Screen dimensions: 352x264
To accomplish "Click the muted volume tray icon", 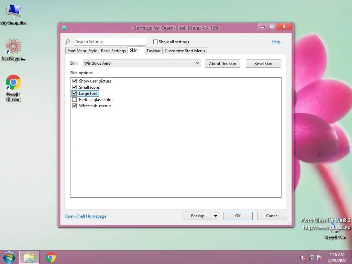I will pos(303,257).
